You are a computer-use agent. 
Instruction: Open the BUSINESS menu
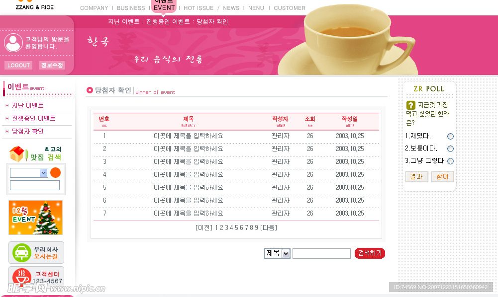[131, 8]
